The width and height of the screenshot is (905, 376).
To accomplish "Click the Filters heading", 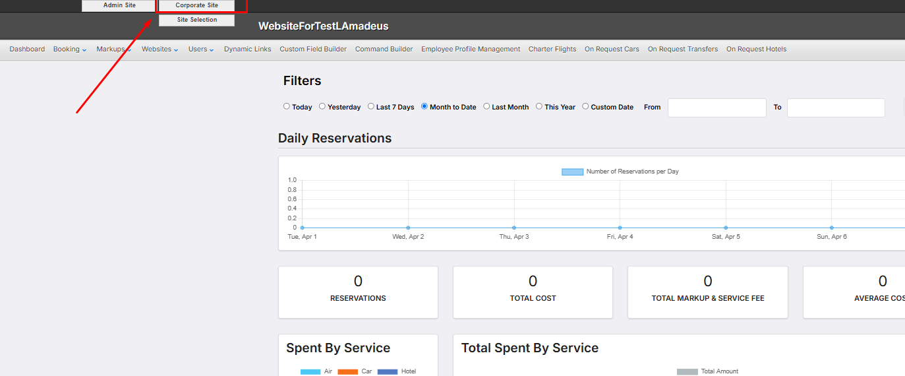I will tap(303, 80).
